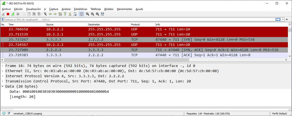
Task: Open the Analizar menu
Action: point(66,9)
